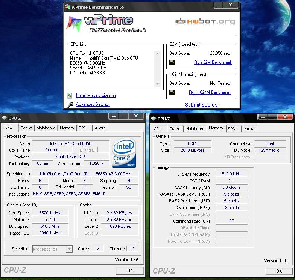
Task: Minimize the right CPU-Z window
Action: [x=263, y=117]
